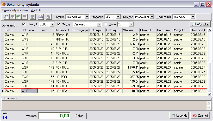Select number cell 9 of first row

[x=46, y=35]
